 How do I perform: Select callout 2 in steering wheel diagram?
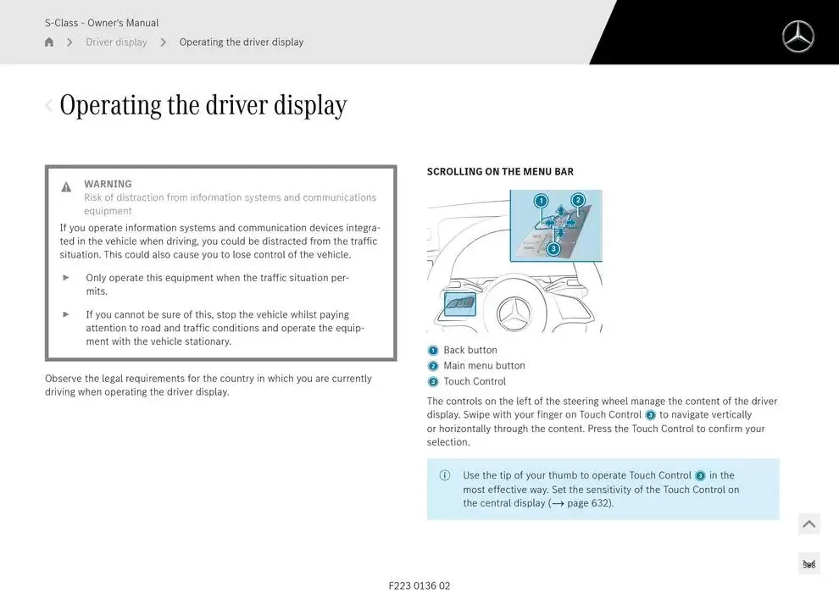tap(578, 200)
